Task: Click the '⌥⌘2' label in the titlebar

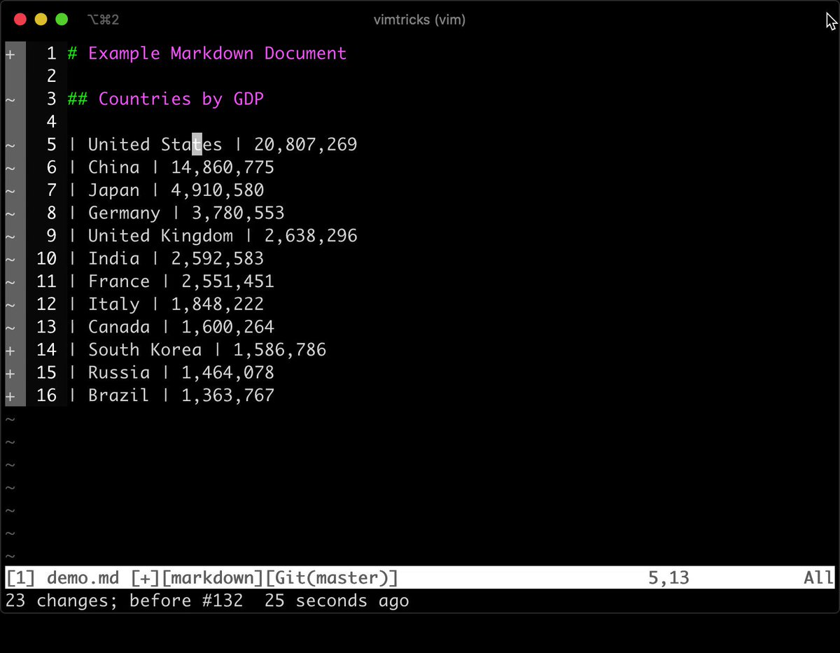Action: (x=102, y=20)
